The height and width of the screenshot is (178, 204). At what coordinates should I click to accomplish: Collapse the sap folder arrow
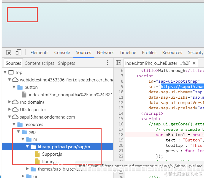coord(18,132)
